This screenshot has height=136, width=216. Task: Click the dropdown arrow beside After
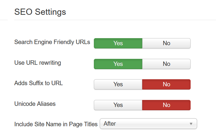[x=191, y=124]
